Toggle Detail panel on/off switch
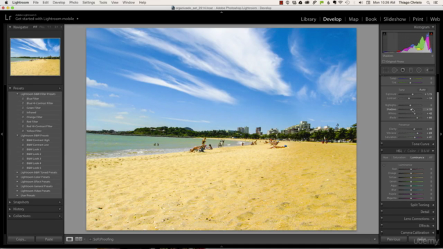Image resolution: width=443 pixels, height=249 pixels. point(381,212)
